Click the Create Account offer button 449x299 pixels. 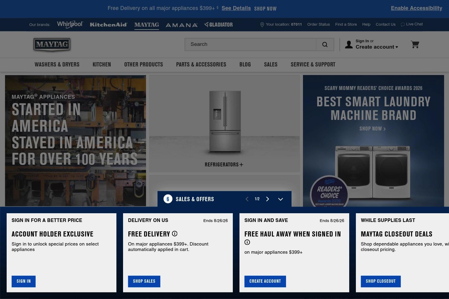click(265, 281)
